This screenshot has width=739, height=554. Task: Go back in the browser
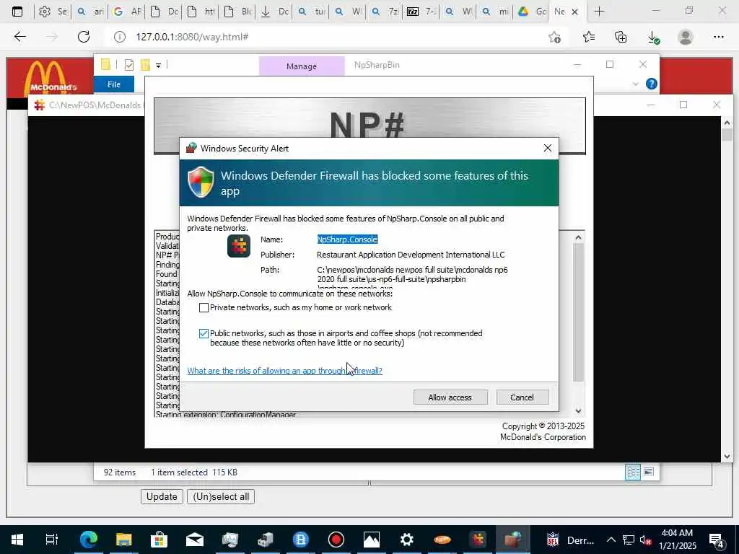(19, 37)
